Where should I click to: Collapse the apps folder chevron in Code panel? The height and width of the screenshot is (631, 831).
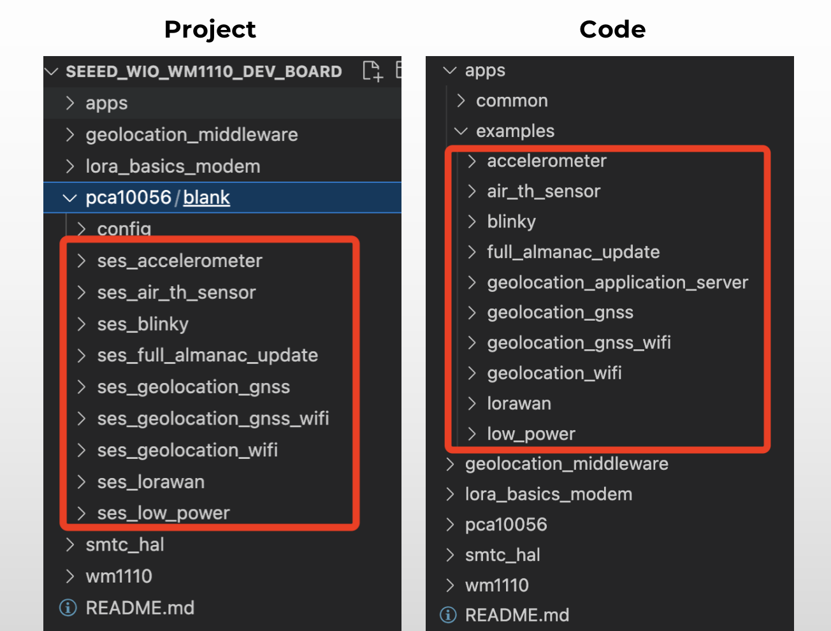[450, 70]
